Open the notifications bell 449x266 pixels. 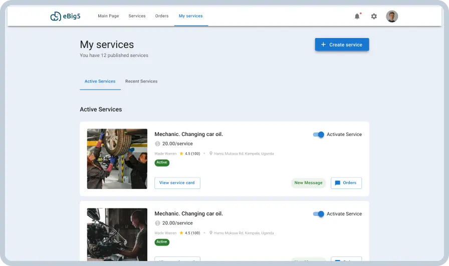click(357, 16)
